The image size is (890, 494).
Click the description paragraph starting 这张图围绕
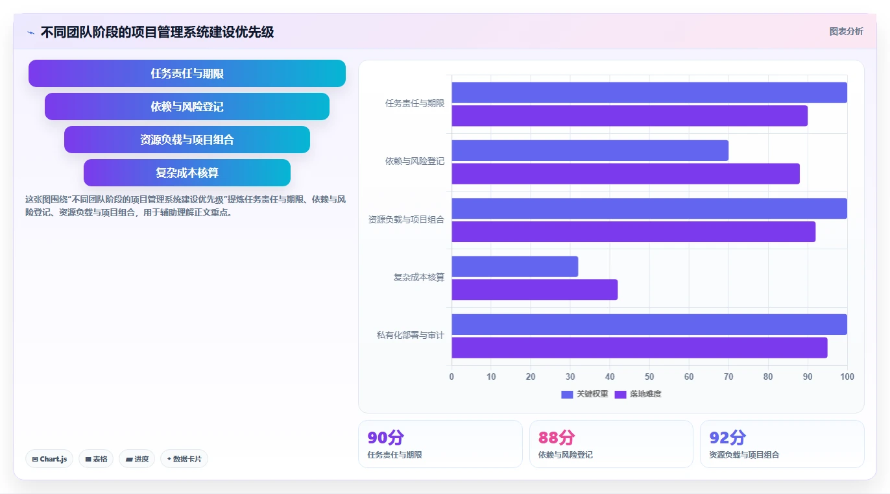(x=186, y=206)
